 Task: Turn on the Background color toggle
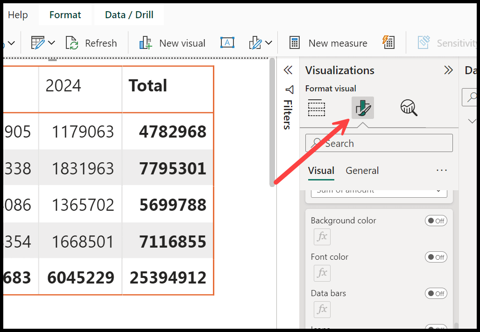(x=436, y=221)
